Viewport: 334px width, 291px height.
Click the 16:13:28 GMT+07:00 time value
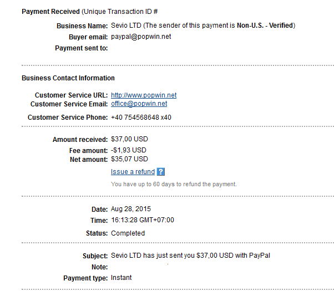coord(143,220)
